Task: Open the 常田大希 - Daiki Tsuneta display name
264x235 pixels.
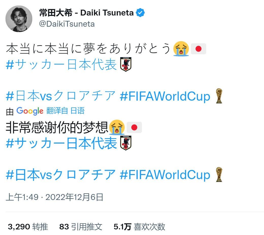Action: coord(86,13)
